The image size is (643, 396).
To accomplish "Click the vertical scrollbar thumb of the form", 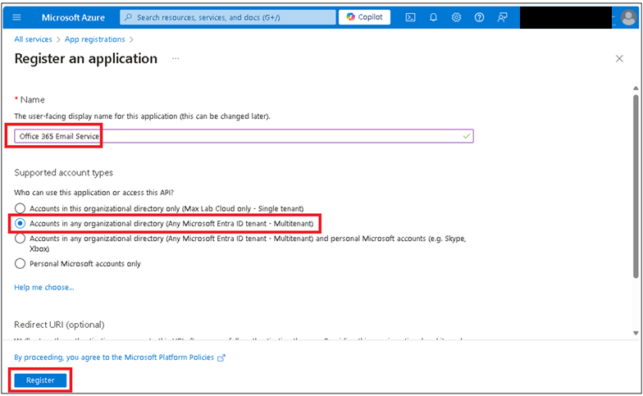I will [636, 186].
